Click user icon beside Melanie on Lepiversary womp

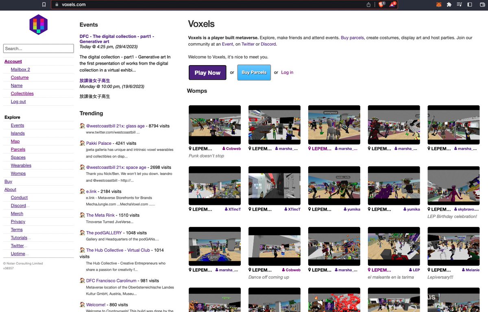(x=463, y=270)
